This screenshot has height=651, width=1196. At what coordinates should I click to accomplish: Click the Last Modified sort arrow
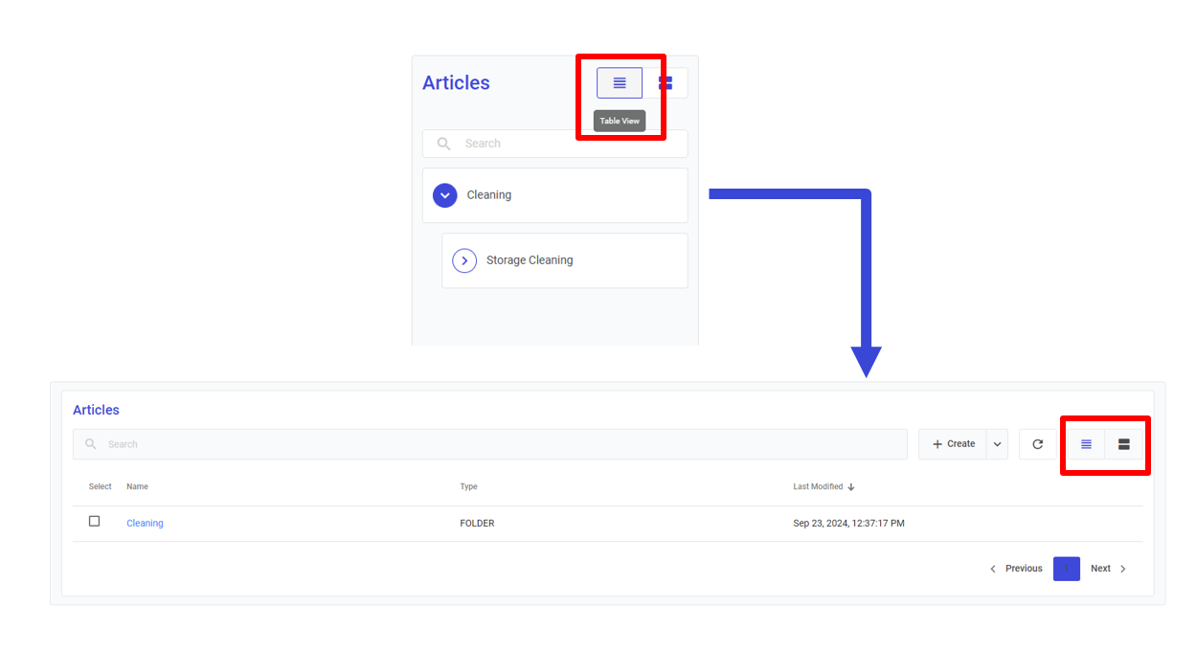pyautogui.click(x=851, y=487)
